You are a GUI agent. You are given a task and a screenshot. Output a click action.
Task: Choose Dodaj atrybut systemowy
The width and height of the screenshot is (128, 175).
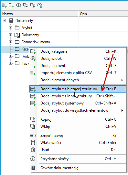(x=78, y=103)
